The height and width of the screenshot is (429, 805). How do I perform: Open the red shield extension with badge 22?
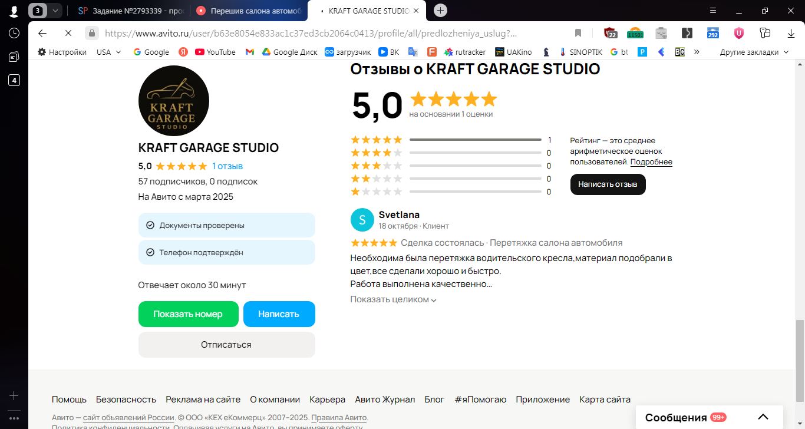610,33
